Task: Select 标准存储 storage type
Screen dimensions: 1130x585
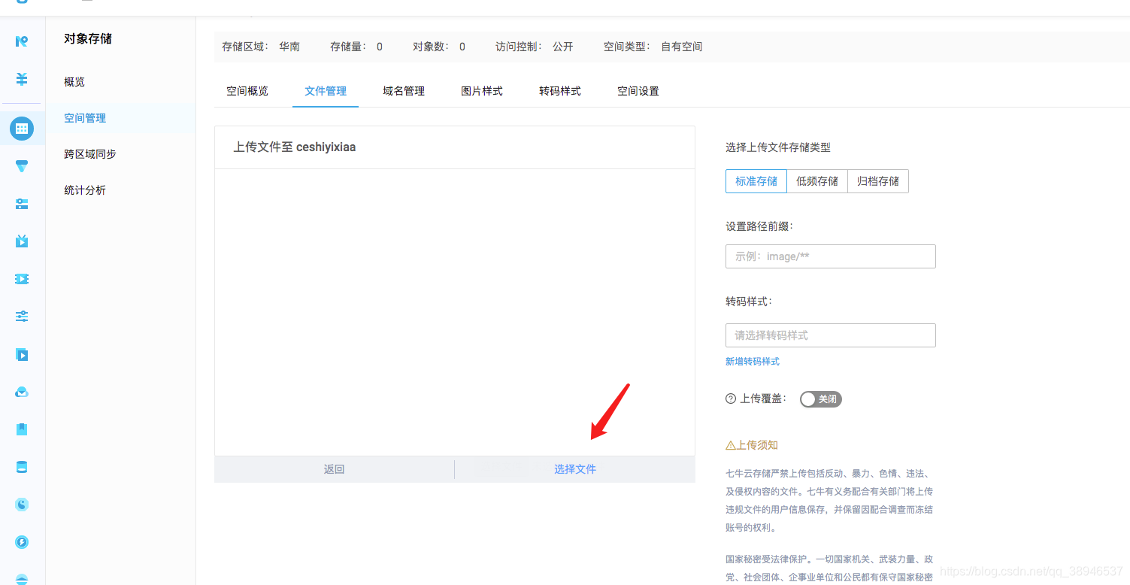Action: (x=756, y=181)
